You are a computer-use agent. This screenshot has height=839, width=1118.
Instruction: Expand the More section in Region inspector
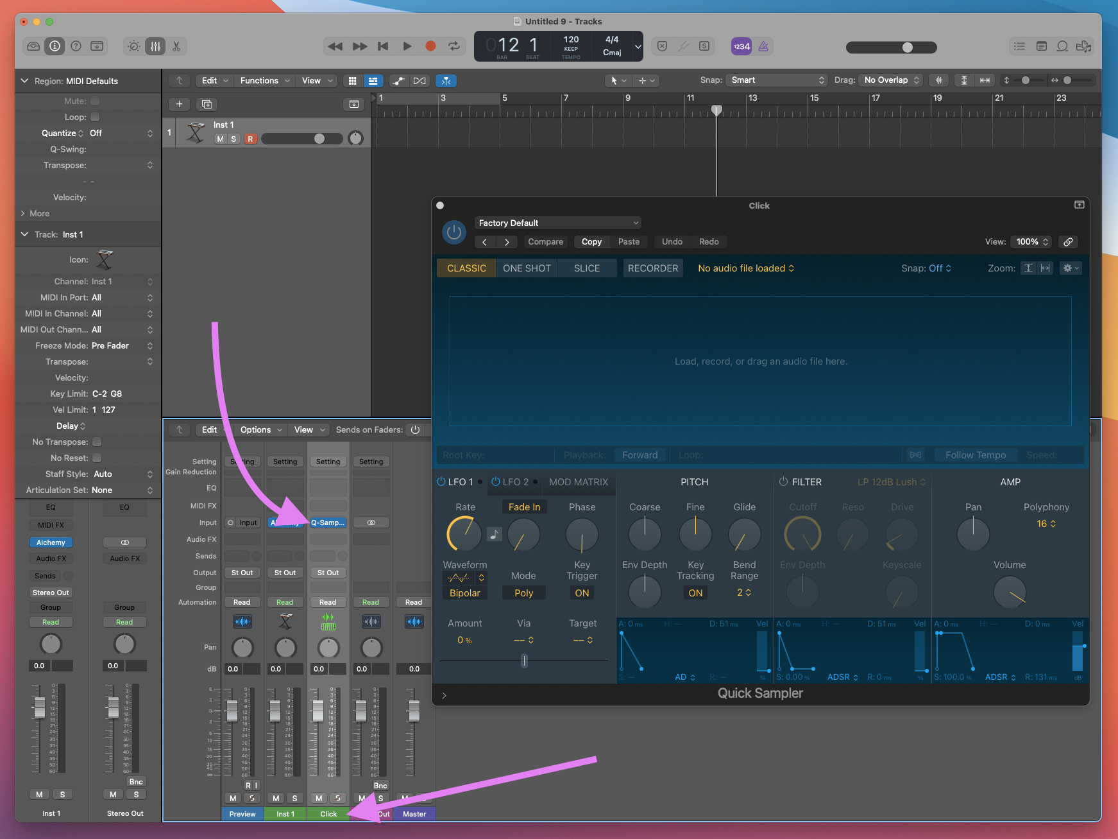pyautogui.click(x=24, y=213)
